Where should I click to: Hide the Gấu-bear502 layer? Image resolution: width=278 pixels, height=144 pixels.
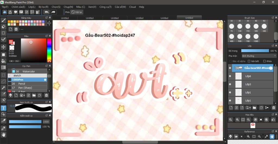point(230,68)
